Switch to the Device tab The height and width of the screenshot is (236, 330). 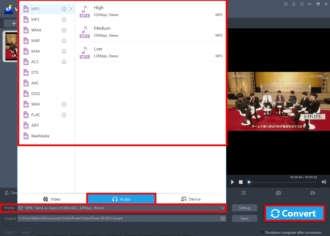coord(191,199)
